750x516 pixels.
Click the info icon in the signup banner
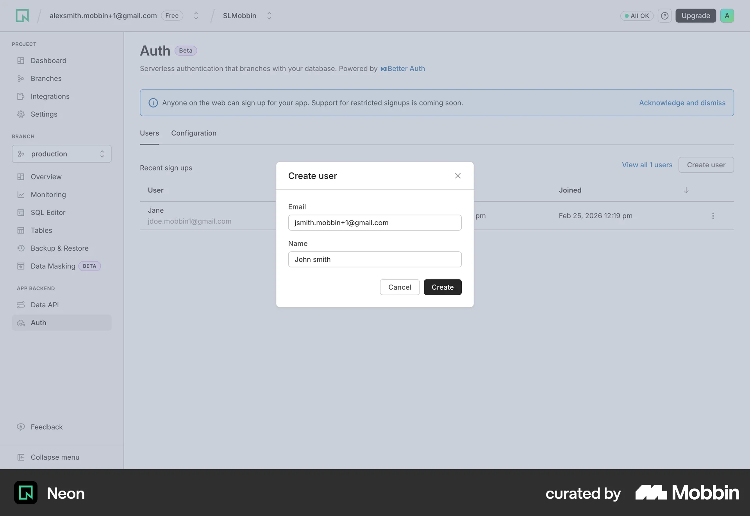point(153,103)
